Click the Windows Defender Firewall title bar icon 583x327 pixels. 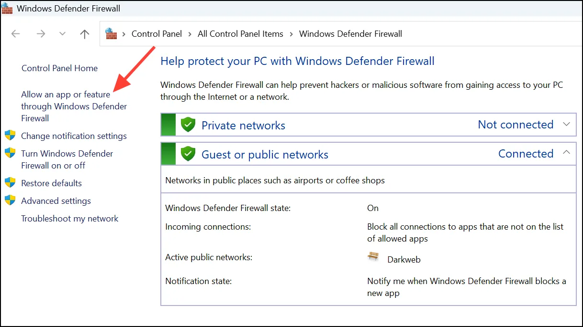pyautogui.click(x=7, y=8)
